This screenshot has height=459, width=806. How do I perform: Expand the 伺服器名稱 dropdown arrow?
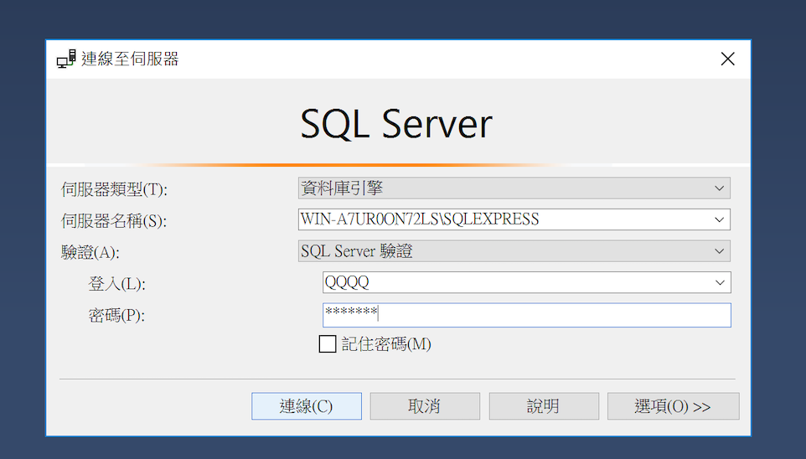pos(719,220)
